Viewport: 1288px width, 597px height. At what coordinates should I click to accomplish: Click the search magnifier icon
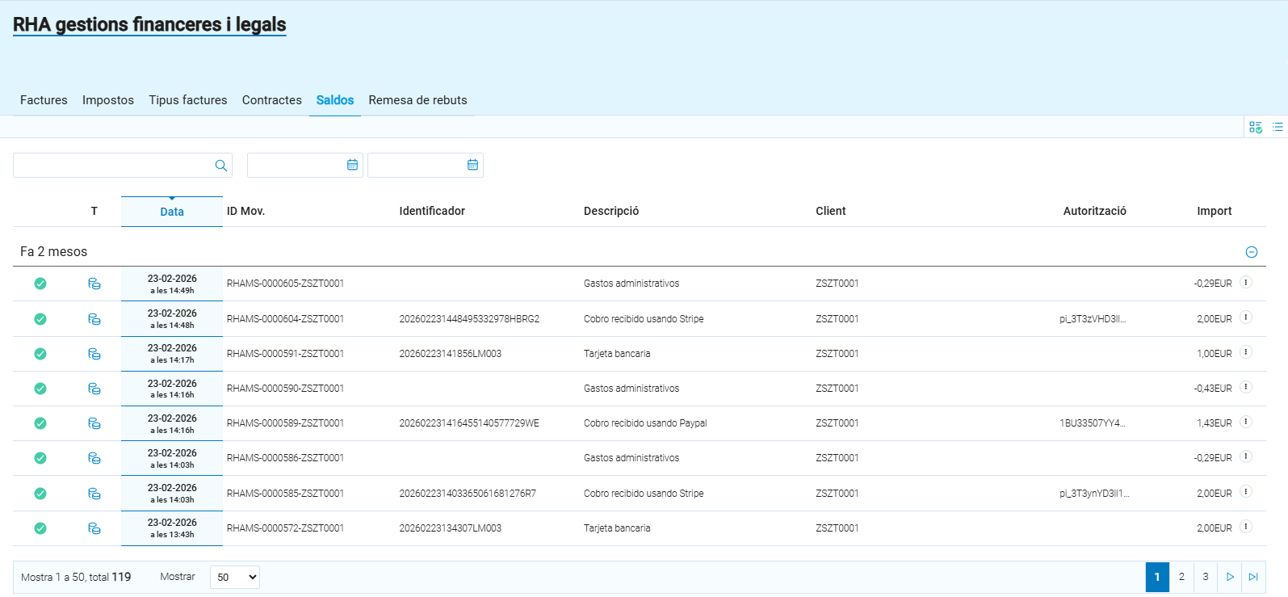[220, 166]
